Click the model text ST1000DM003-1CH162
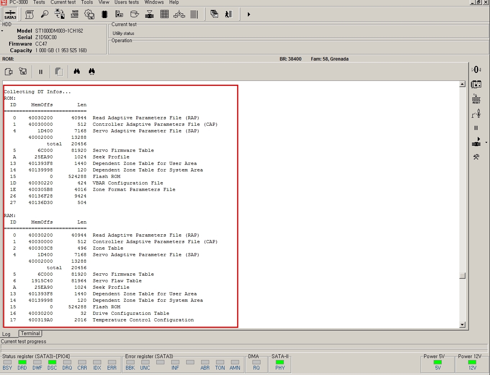490x375 pixels. coord(59,31)
